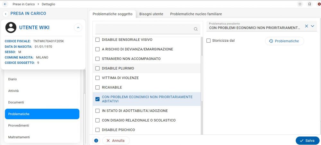Click the UTENTE WIKI user avatar
This screenshot has width=321, height=145.
[11, 27]
